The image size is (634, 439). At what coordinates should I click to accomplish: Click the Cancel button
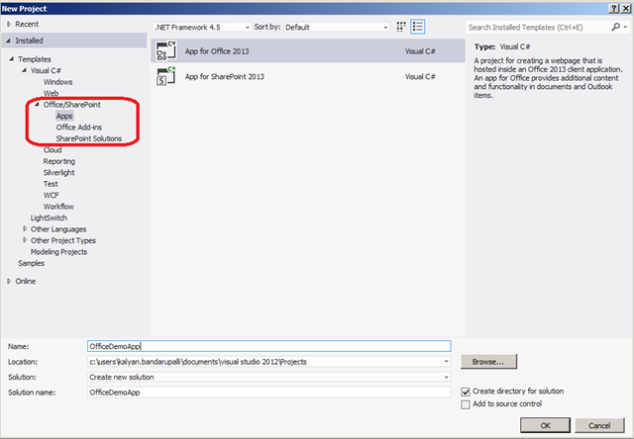point(599,425)
